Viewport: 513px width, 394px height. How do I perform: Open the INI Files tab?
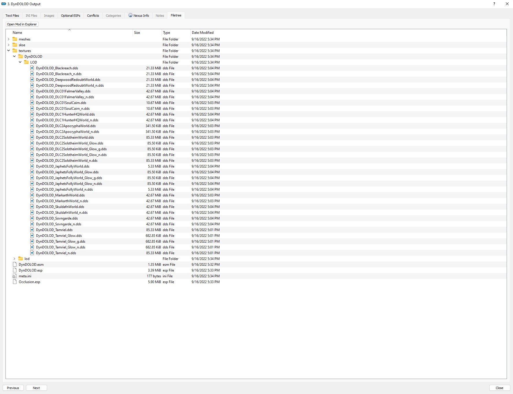click(32, 16)
